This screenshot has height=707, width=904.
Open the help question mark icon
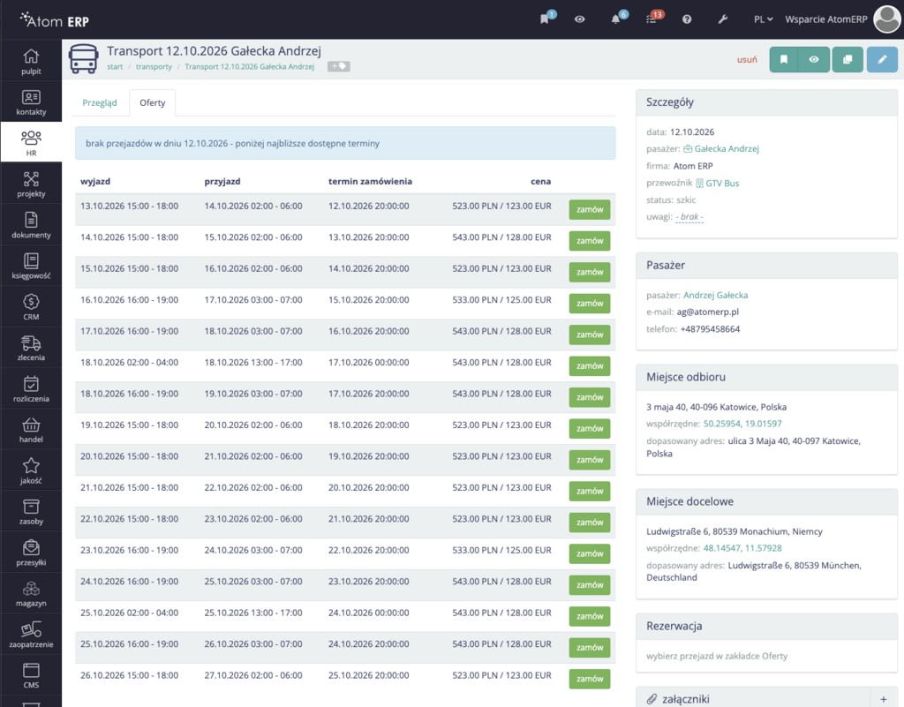687,19
